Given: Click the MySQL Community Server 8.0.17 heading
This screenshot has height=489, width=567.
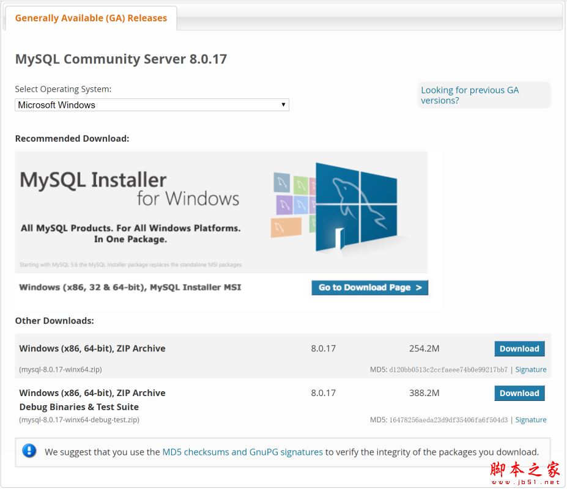Looking at the screenshot, I should pos(121,59).
